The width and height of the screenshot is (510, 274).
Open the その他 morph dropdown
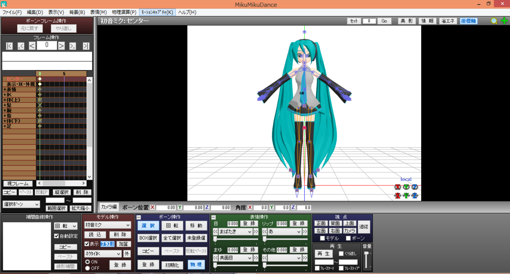click(x=284, y=258)
